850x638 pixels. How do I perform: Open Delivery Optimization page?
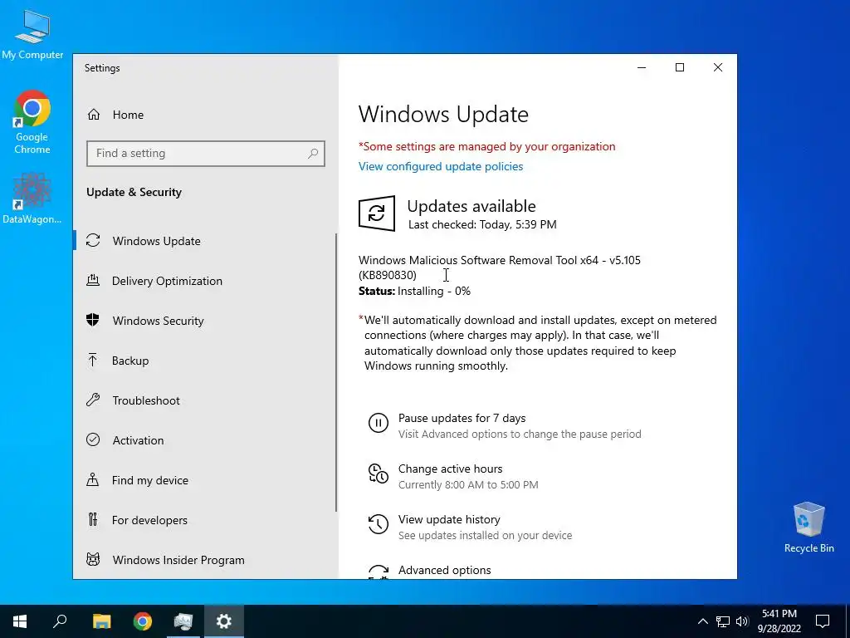coord(167,281)
